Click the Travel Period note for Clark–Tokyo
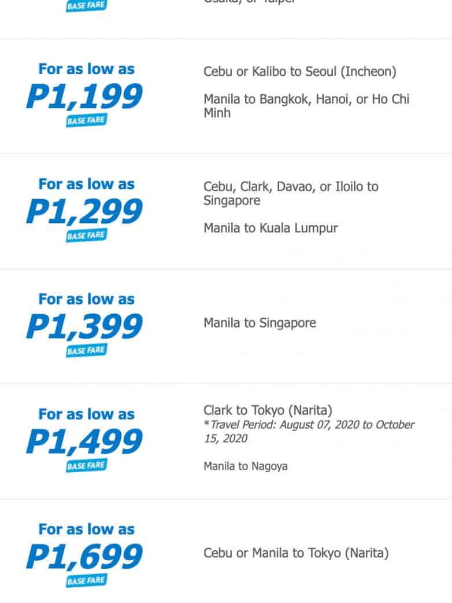 [309, 432]
